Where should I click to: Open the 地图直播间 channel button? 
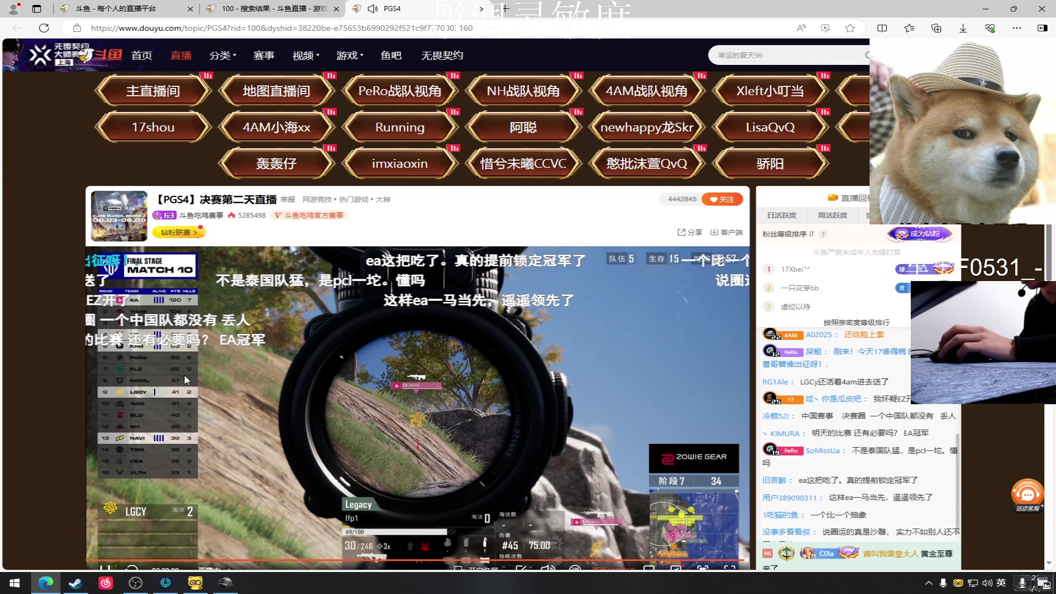tap(276, 91)
